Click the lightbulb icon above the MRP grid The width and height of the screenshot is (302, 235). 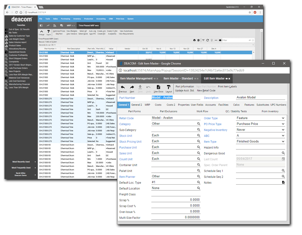[212, 40]
